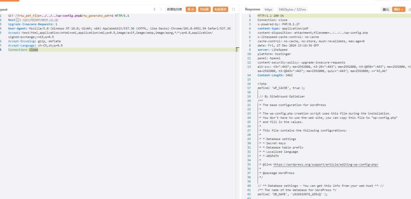This screenshot has width=411, height=199.
Task: Click the Connection: close line in request
Action: pyautogui.click(x=23, y=50)
